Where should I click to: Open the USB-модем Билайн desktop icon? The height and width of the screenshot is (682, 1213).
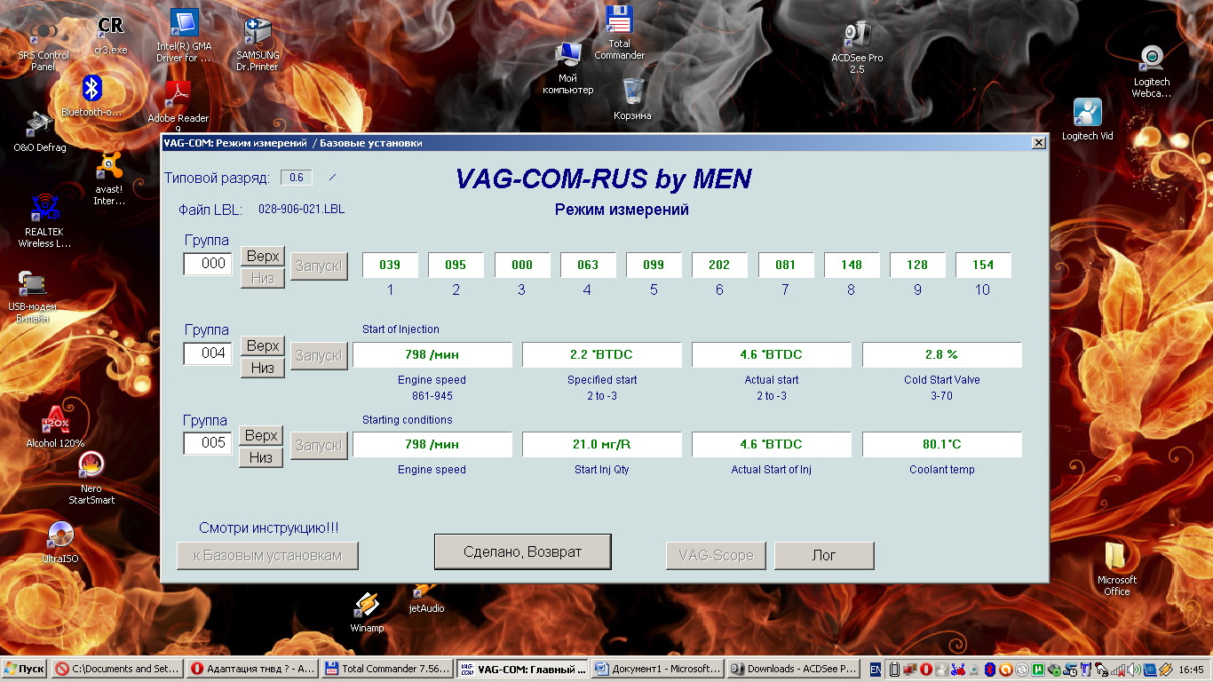[33, 297]
